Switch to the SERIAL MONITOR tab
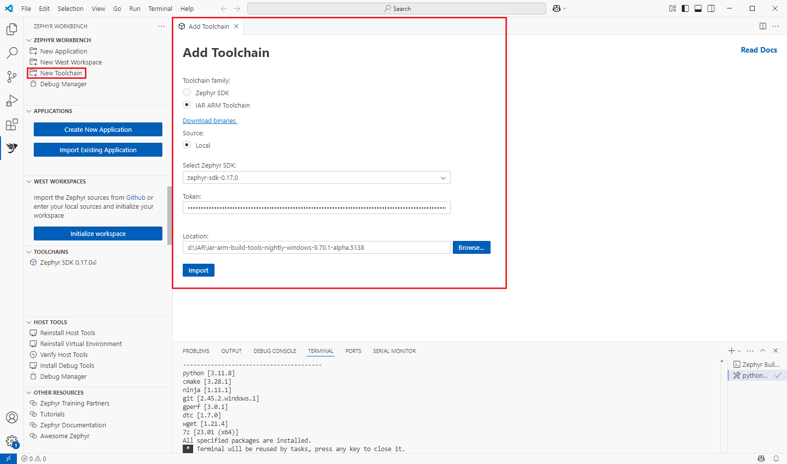This screenshot has width=787, height=464. (x=394, y=351)
